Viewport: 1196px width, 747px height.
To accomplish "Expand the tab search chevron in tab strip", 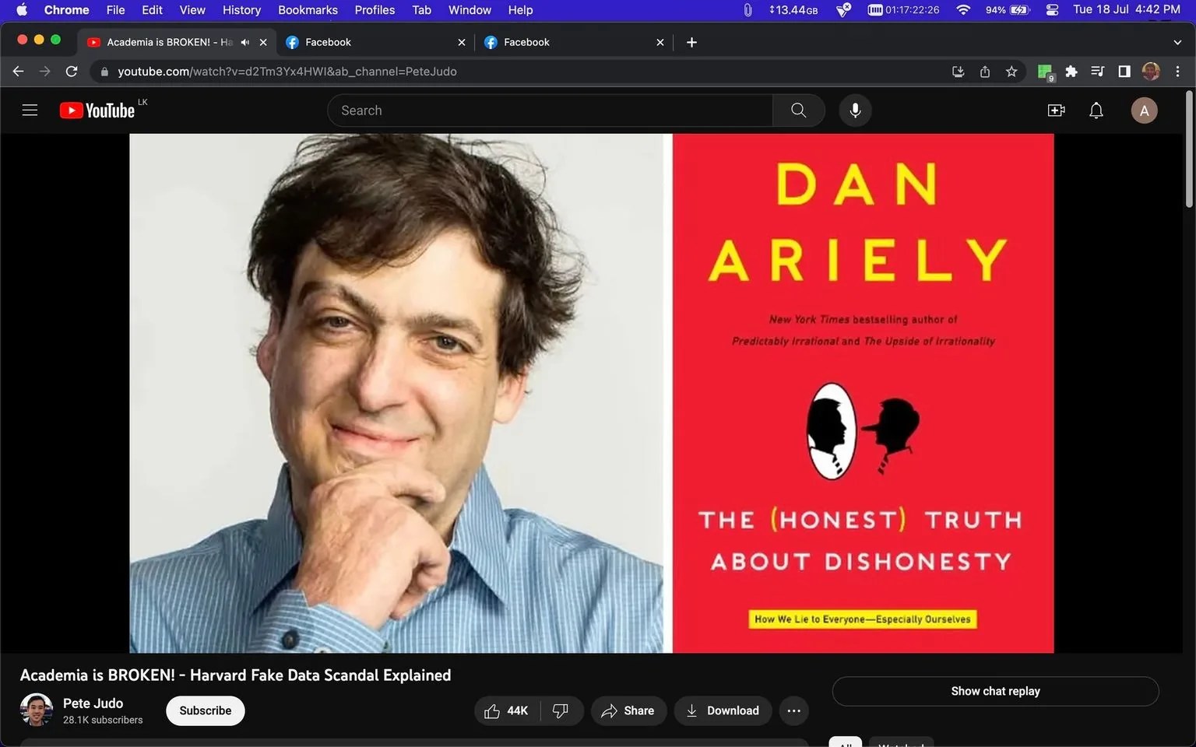I will pyautogui.click(x=1177, y=42).
